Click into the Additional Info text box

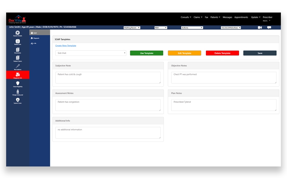108,132
